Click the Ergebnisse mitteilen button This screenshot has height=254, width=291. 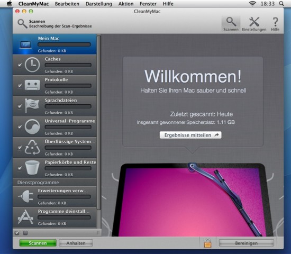pos(190,135)
